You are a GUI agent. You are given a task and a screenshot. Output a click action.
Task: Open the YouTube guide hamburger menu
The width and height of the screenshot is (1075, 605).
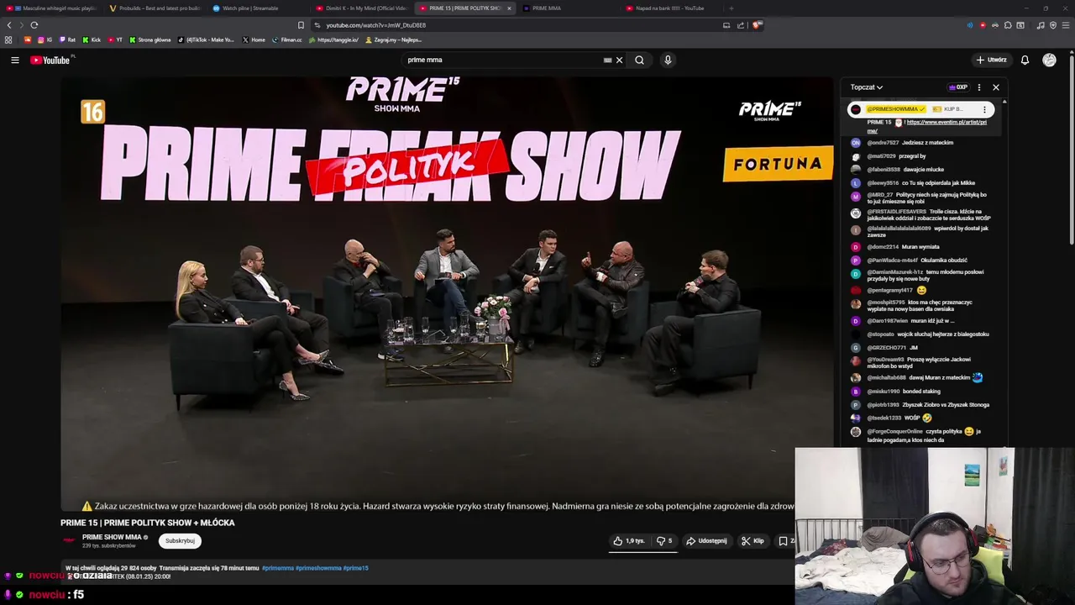[x=15, y=60]
